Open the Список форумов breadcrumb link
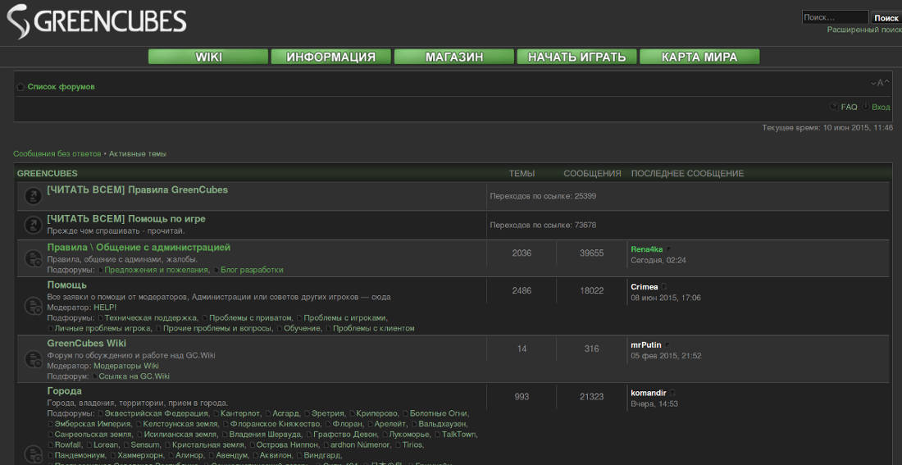The height and width of the screenshot is (465, 902). (x=61, y=87)
